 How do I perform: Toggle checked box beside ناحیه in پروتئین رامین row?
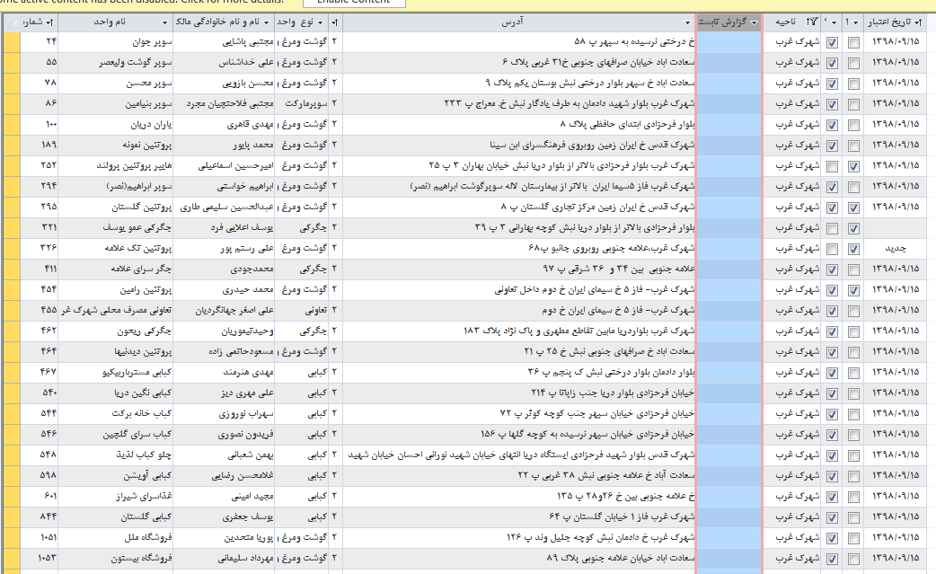click(832, 290)
